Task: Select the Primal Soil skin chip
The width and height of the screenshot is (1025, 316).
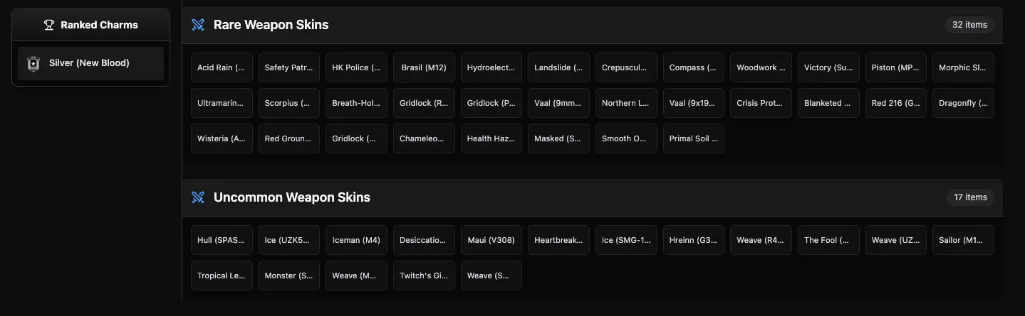Action: (694, 138)
